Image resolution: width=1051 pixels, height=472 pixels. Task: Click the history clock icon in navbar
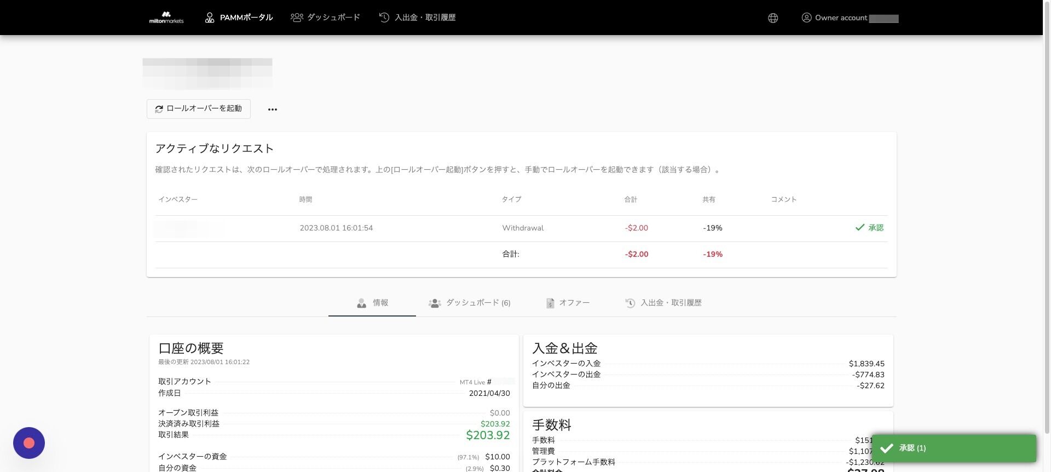point(384,18)
